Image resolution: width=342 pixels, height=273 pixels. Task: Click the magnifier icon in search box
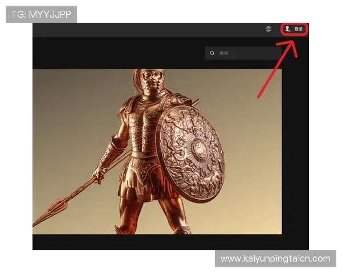coord(213,53)
